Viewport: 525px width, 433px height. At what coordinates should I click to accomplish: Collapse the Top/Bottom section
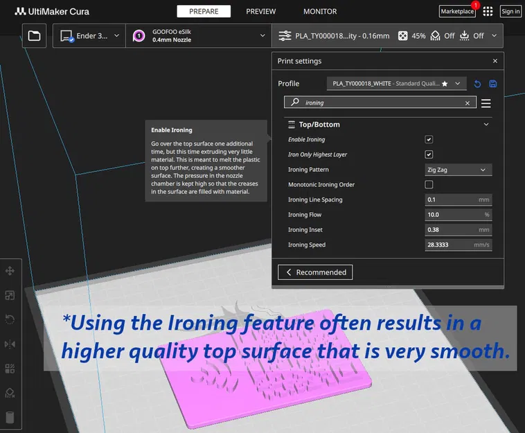pos(486,125)
